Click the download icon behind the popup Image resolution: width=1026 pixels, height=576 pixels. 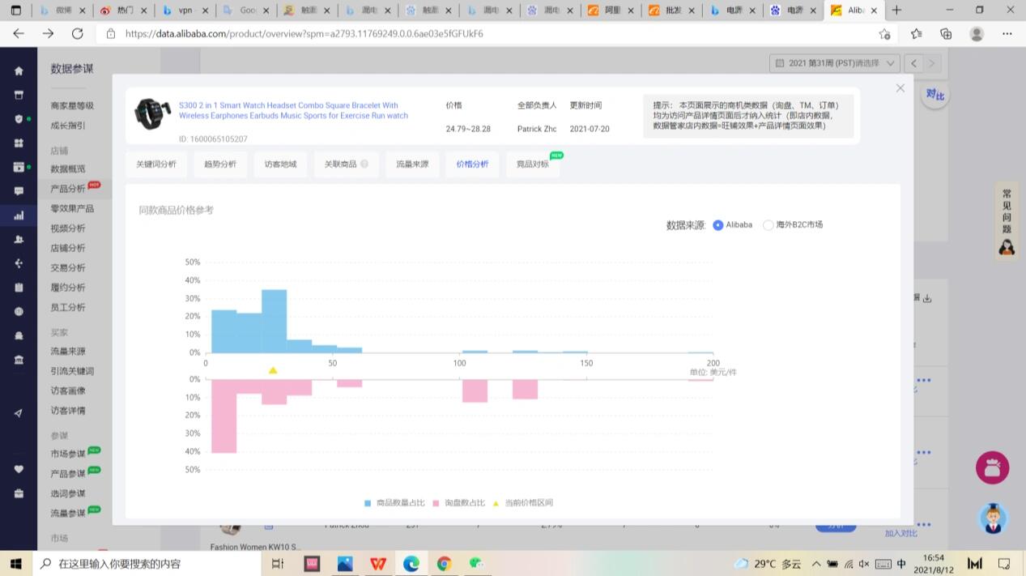tap(927, 298)
